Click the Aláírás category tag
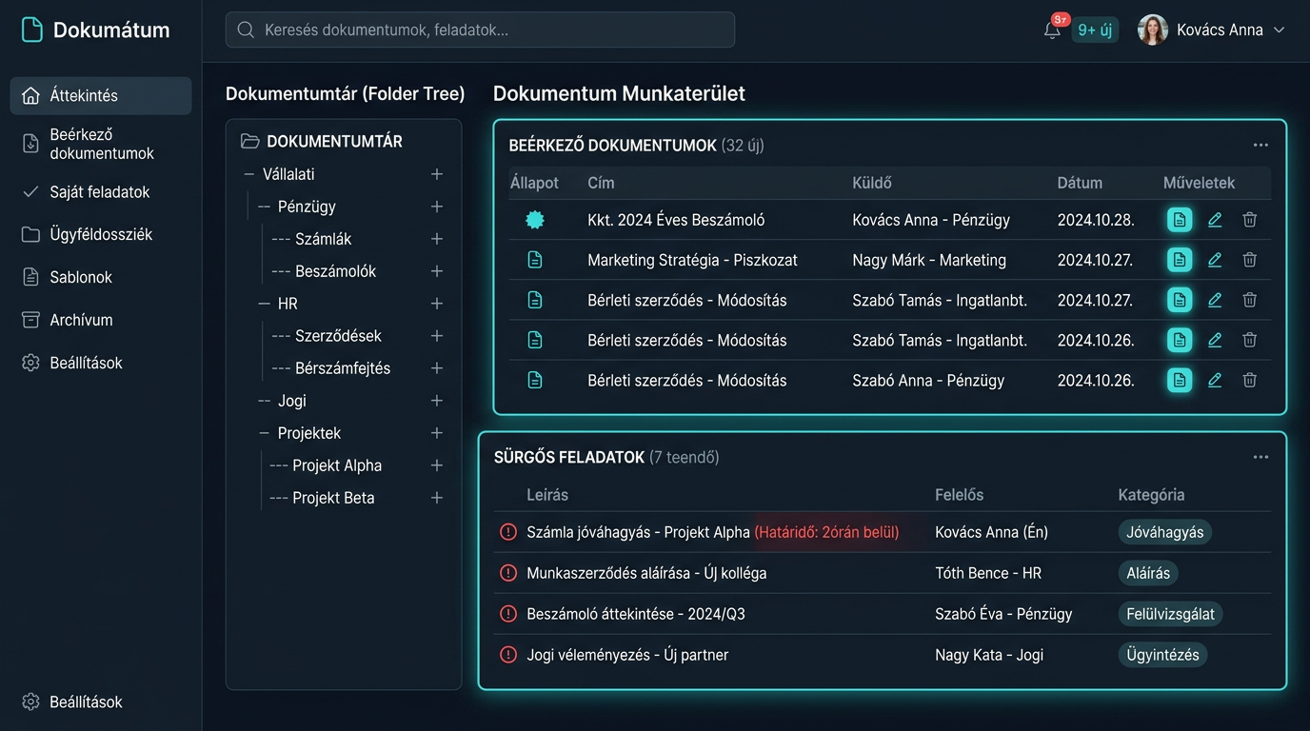The width and height of the screenshot is (1310, 731). pos(1148,573)
